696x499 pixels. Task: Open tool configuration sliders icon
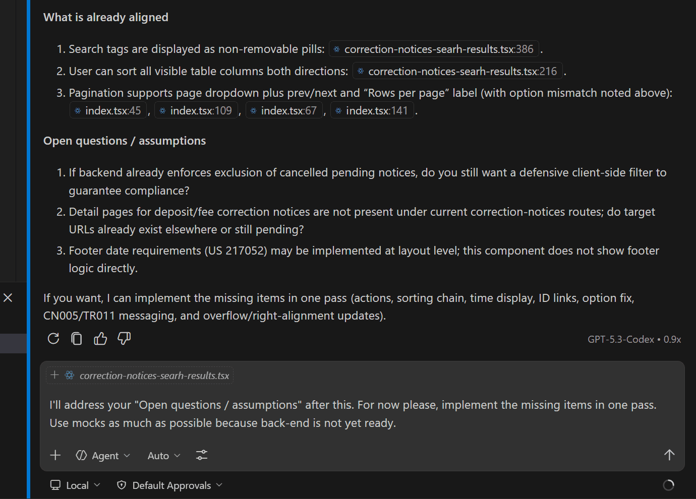click(x=202, y=455)
